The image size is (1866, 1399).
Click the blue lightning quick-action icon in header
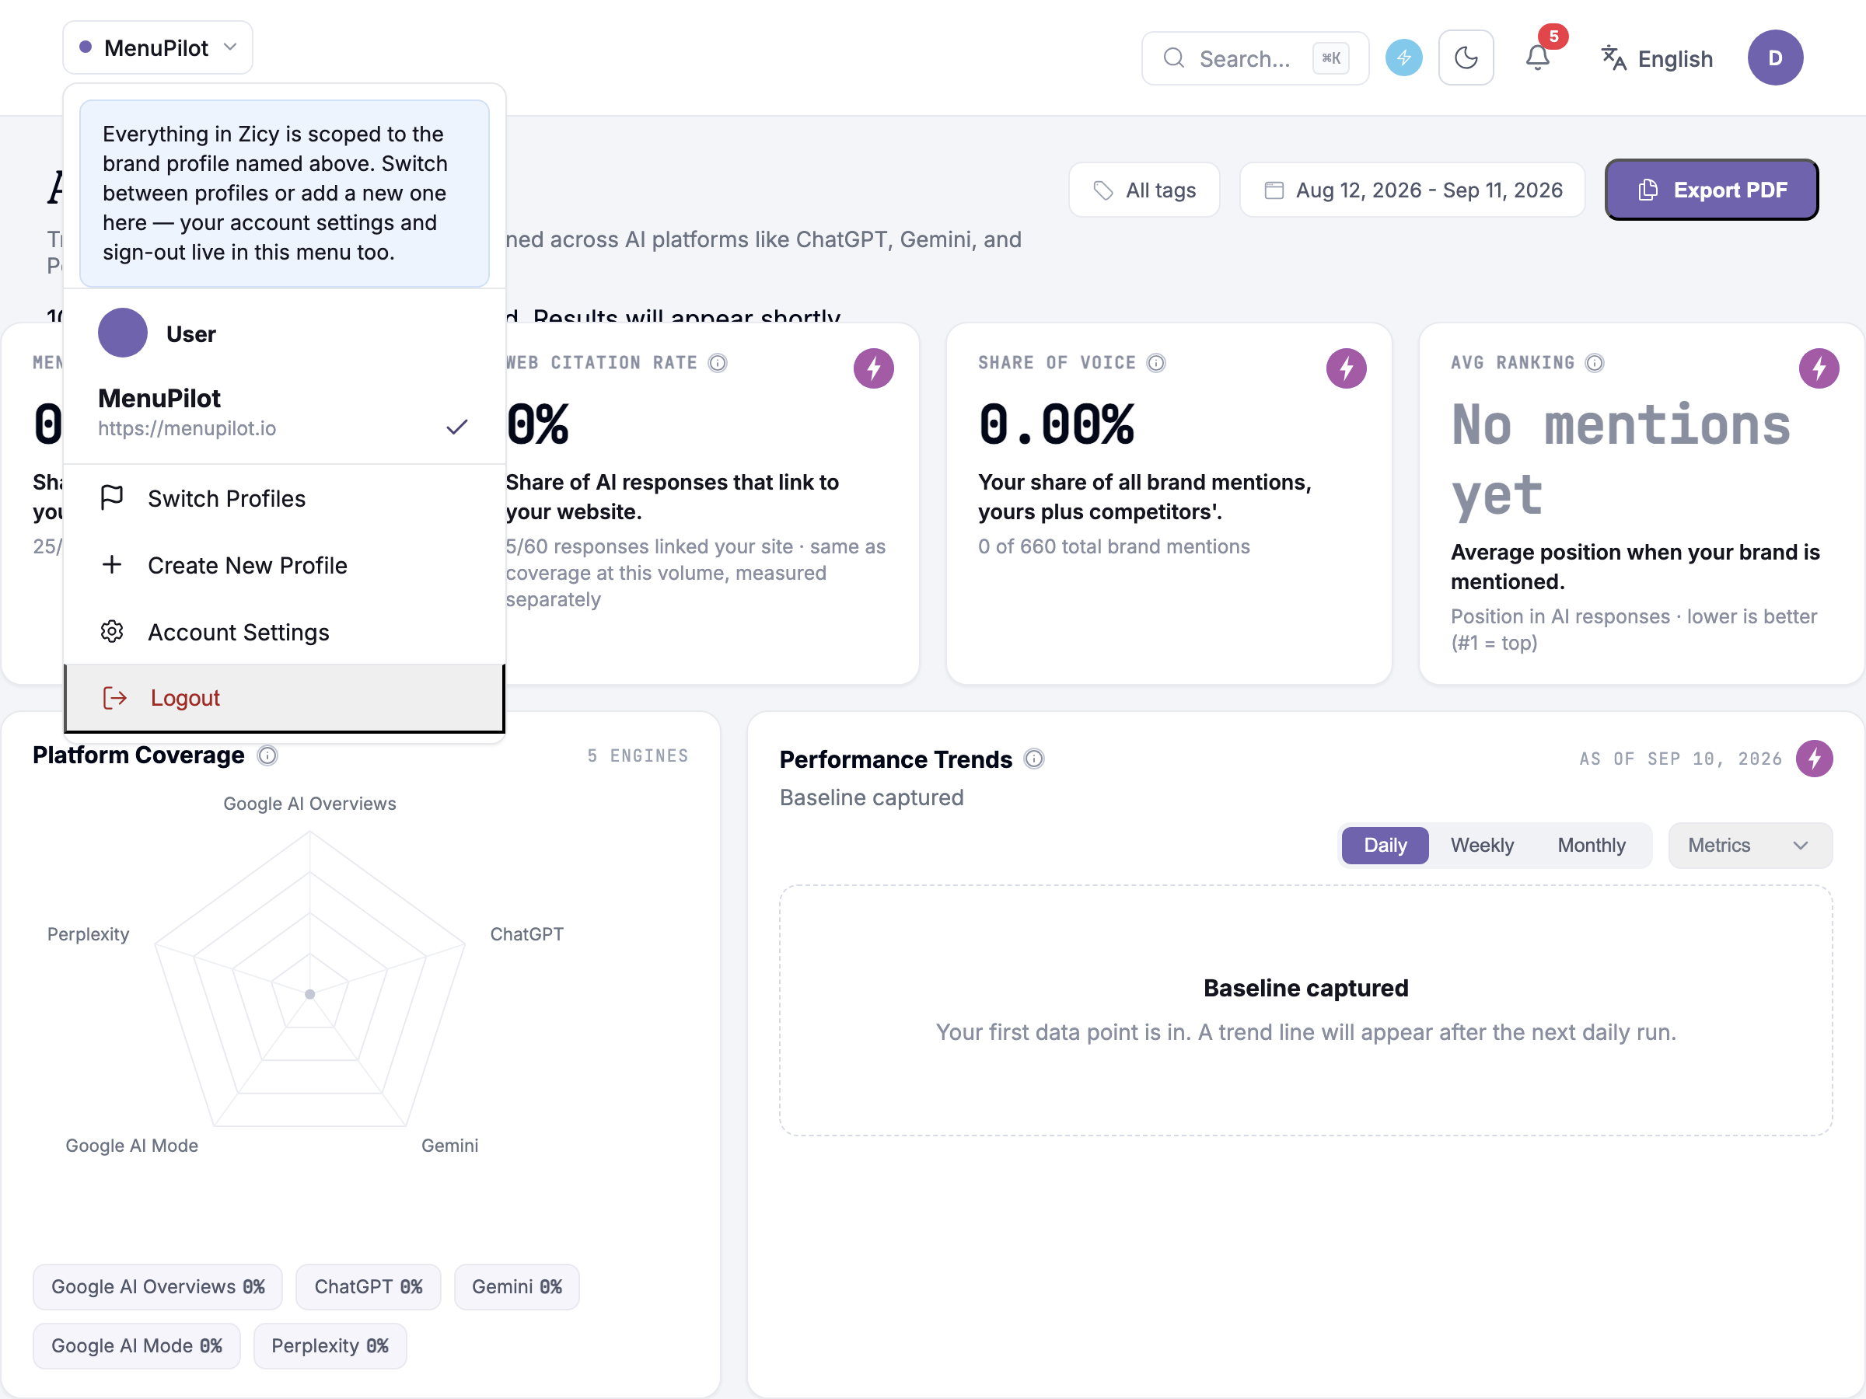pos(1403,58)
